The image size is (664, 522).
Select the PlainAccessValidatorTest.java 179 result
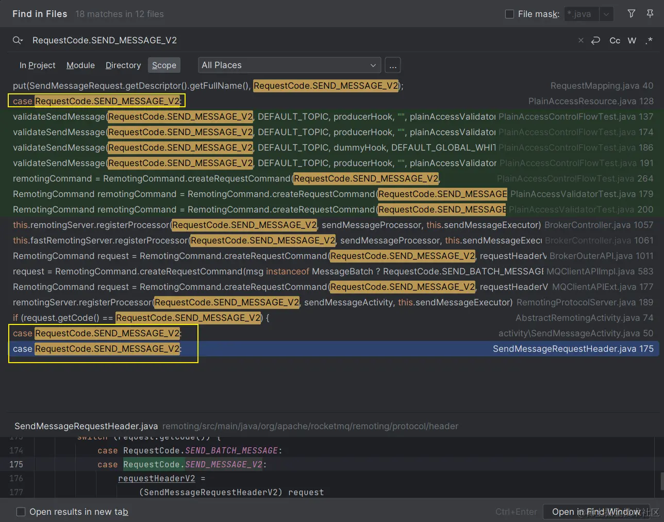333,194
